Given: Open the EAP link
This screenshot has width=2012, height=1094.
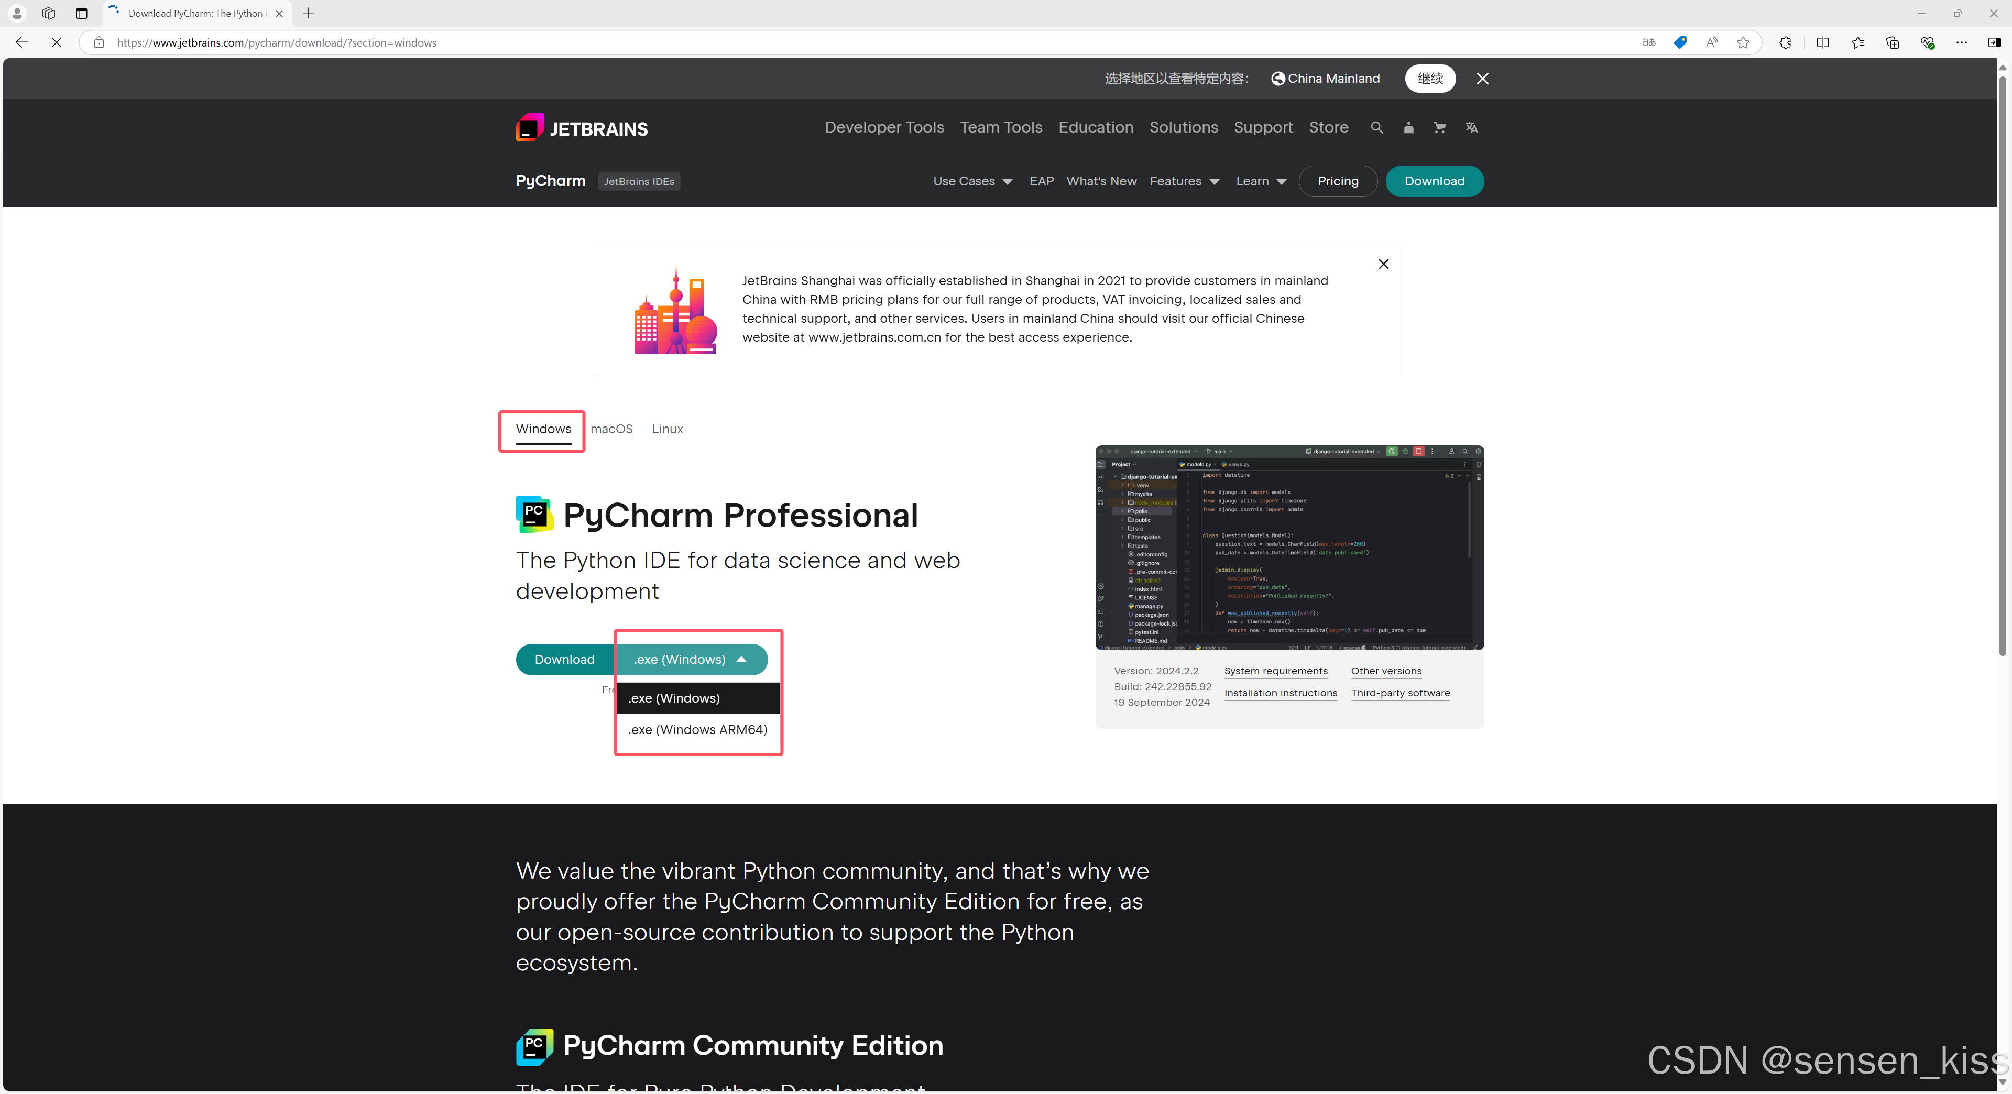Looking at the screenshot, I should click(x=1041, y=181).
